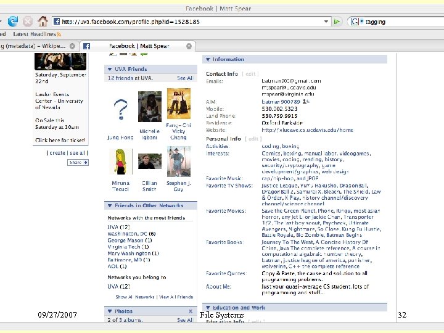
Task: Click Journey To The West book link
Action: (x=287, y=242)
